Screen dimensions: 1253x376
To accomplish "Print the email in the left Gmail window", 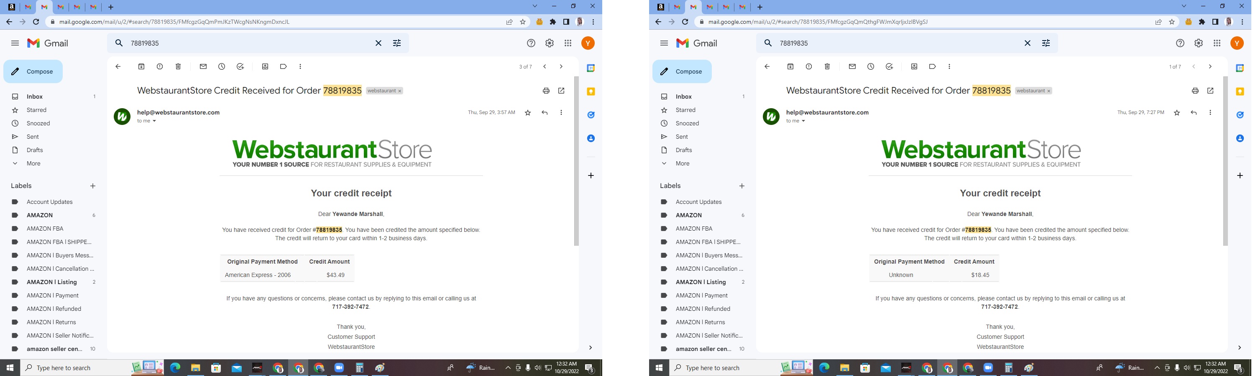I will pos(546,91).
